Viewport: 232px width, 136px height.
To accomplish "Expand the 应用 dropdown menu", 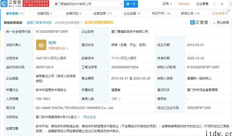I will click(x=167, y=4).
